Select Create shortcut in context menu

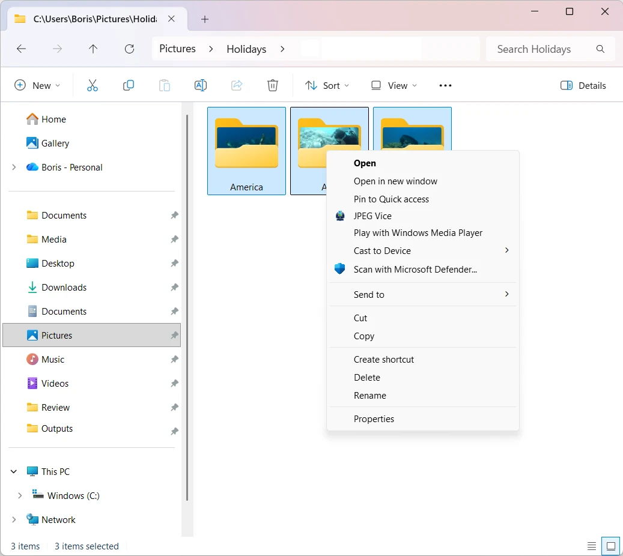pos(423,360)
